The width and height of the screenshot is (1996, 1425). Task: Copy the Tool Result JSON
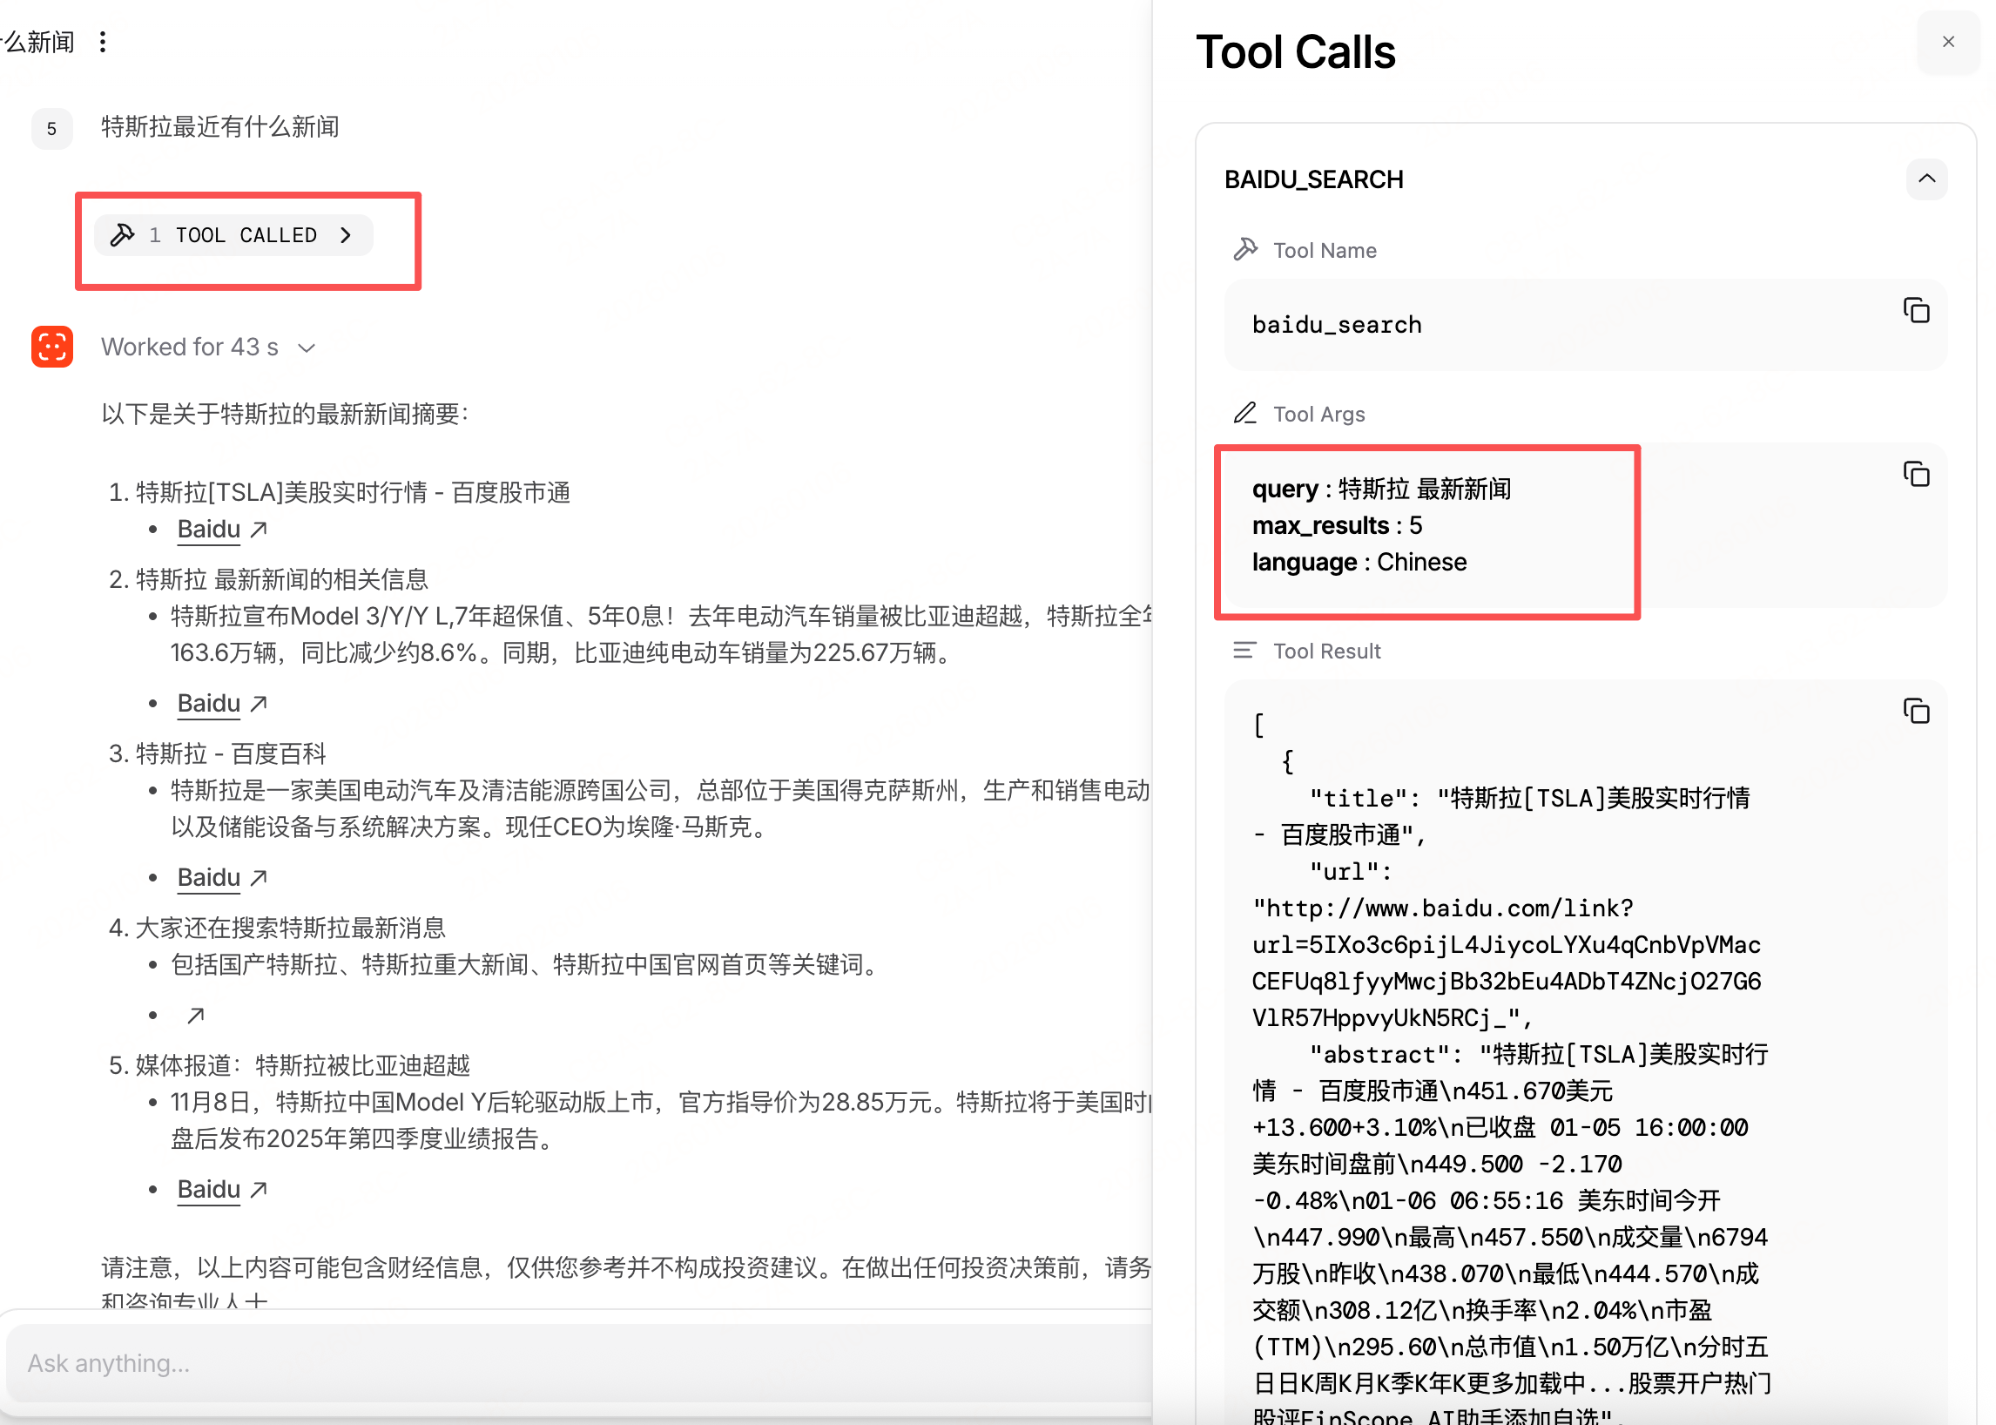pos(1915,711)
